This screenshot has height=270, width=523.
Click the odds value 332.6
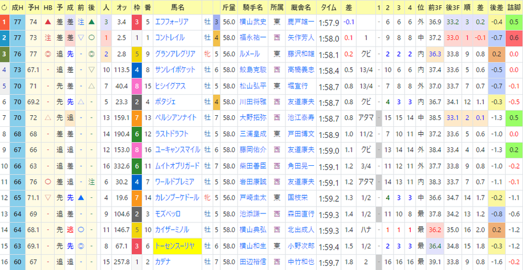(x=122, y=166)
